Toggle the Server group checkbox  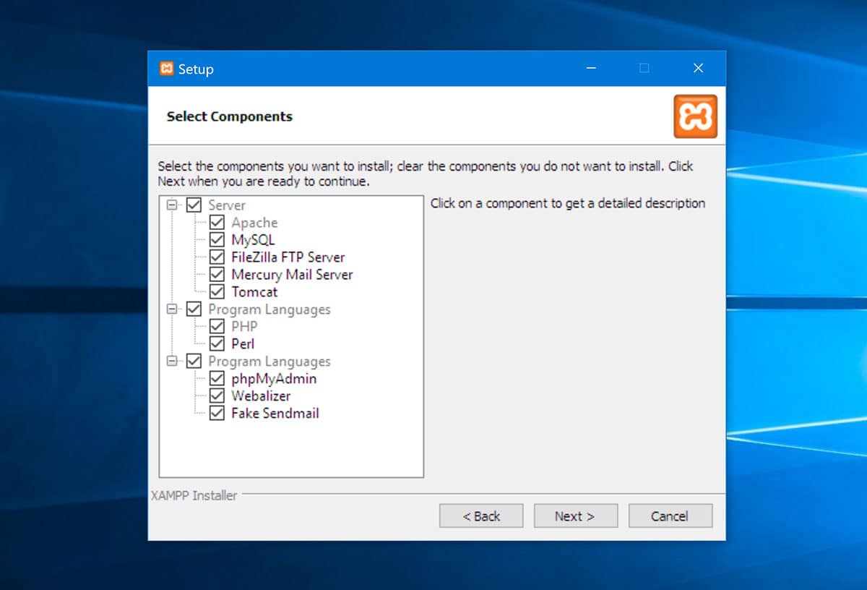[x=194, y=205]
